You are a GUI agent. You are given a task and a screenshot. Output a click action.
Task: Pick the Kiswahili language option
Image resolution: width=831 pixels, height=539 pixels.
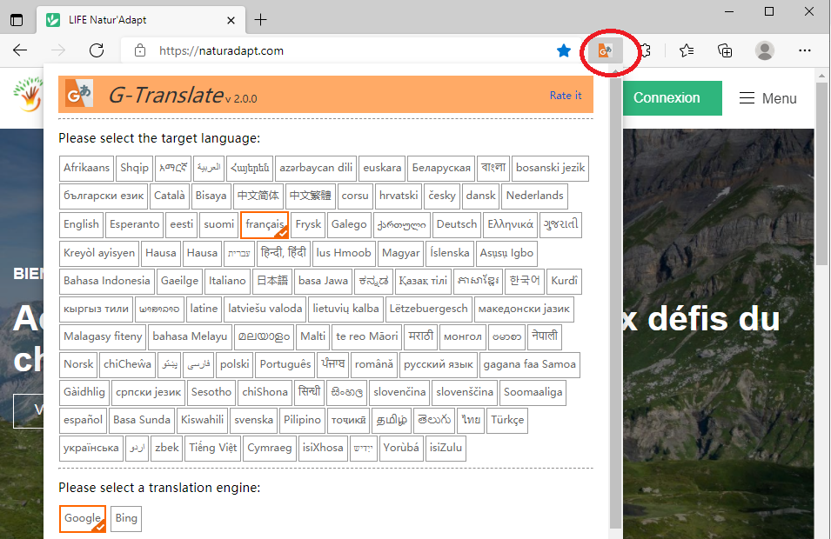tap(203, 421)
